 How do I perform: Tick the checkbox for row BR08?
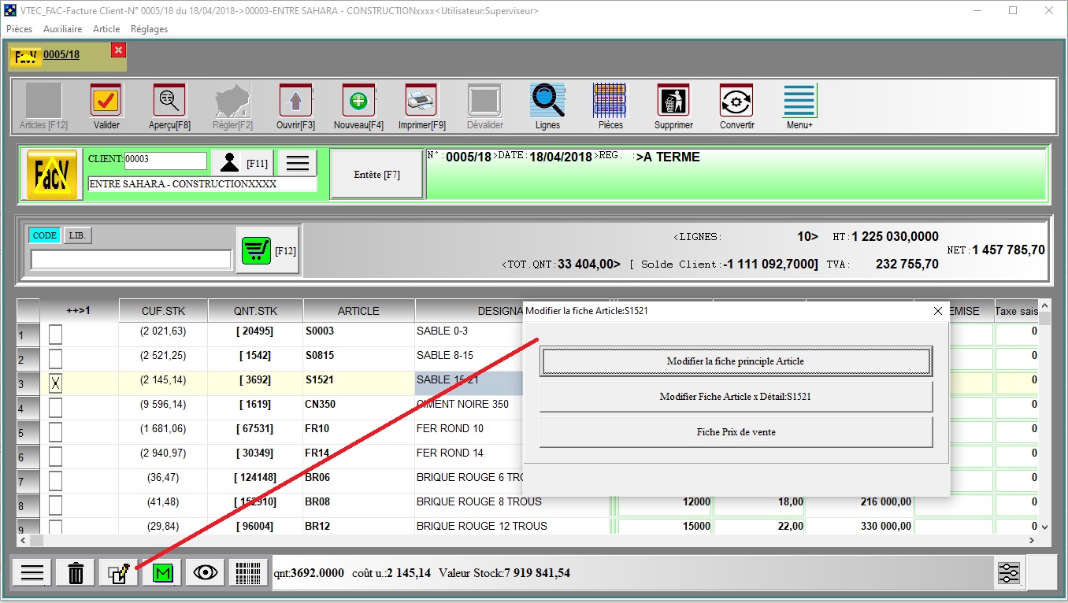pos(55,505)
